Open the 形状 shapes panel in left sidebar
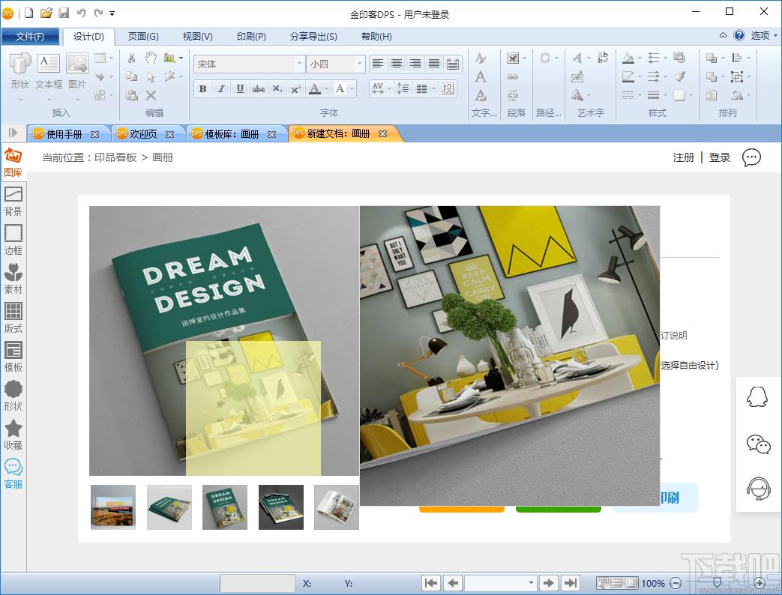The height and width of the screenshot is (595, 782). tap(13, 396)
